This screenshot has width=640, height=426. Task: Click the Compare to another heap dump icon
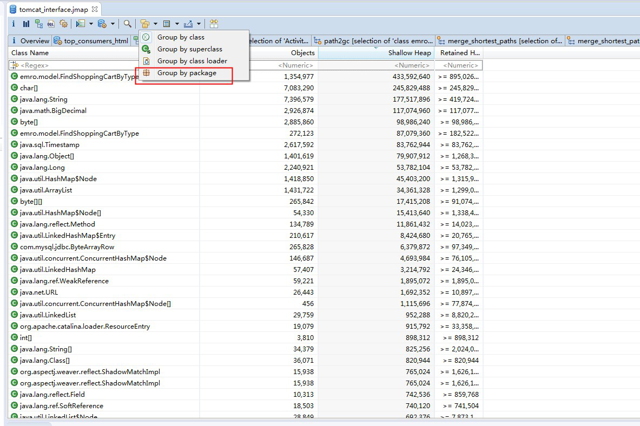pos(214,24)
